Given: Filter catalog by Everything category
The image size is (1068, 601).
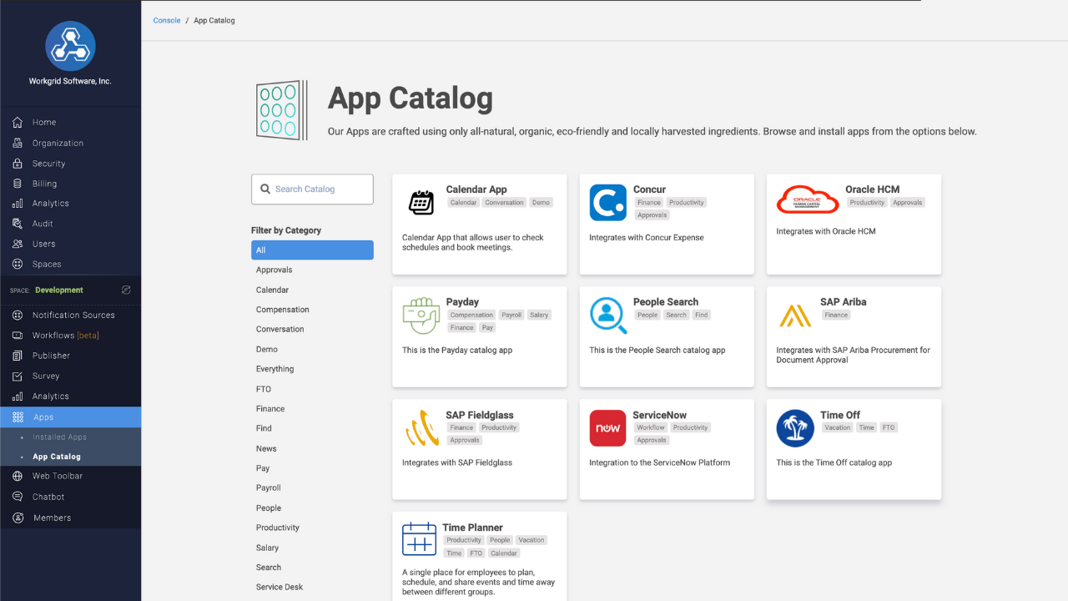Looking at the screenshot, I should [x=275, y=369].
